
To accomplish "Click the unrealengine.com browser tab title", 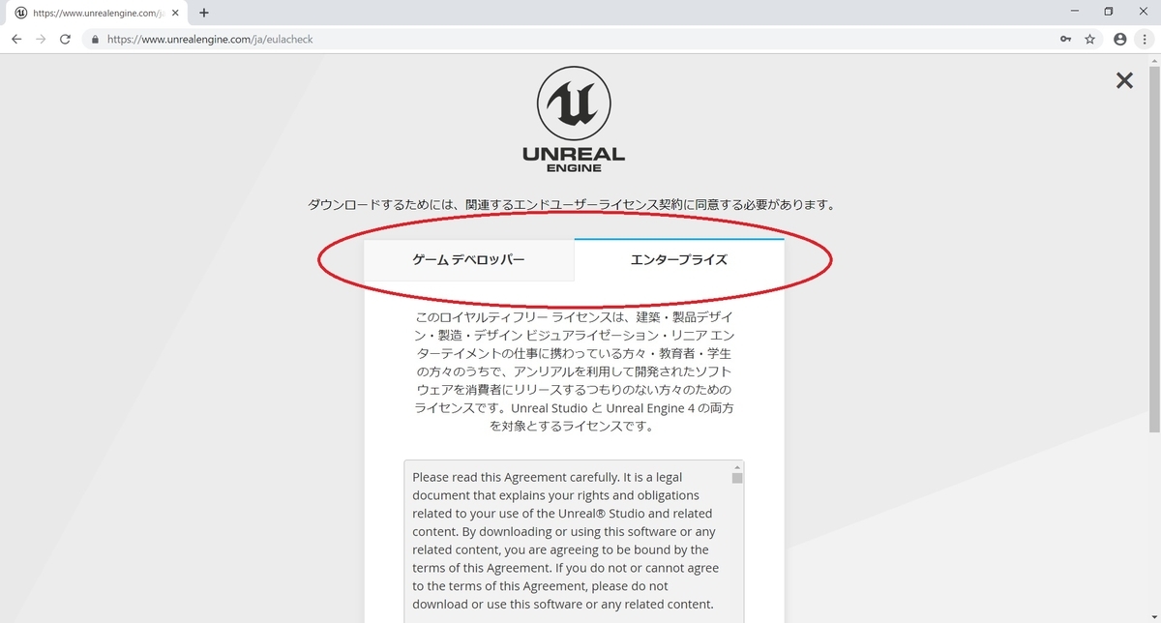I will click(100, 14).
